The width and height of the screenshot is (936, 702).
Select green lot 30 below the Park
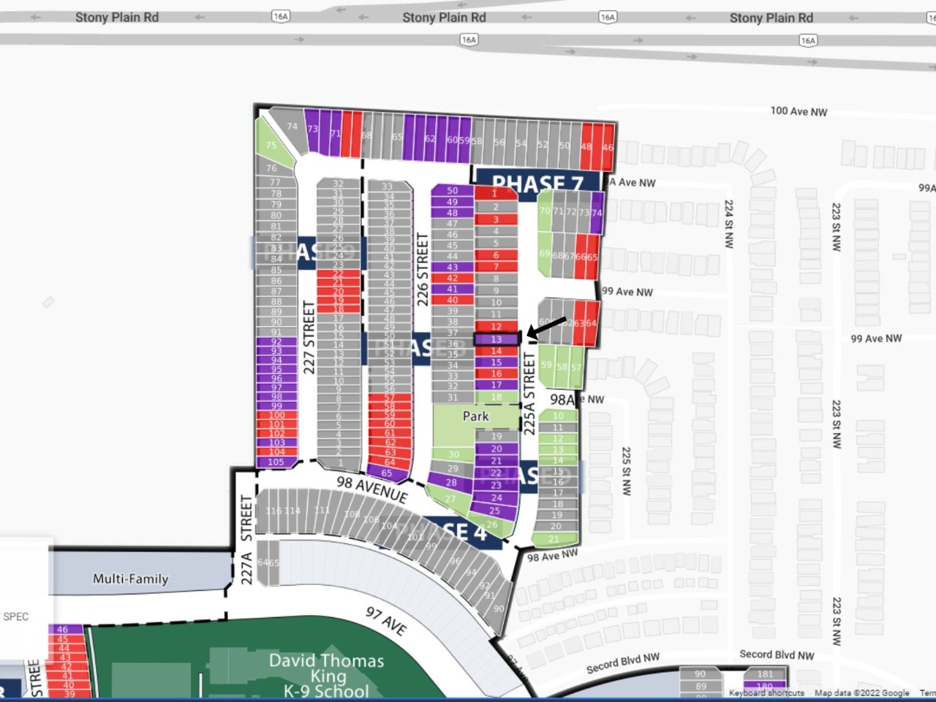[x=453, y=454]
